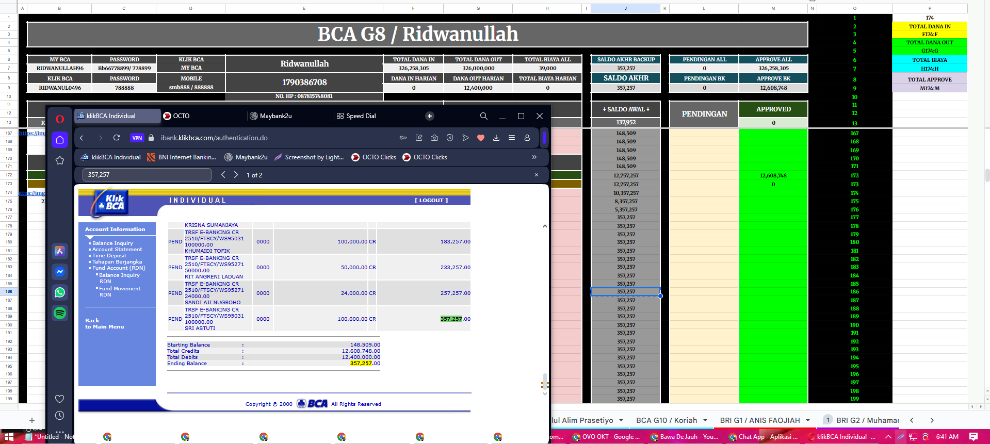Open Spotify in Opera sidebar
Viewport: 990px width, 444px height.
(60, 313)
